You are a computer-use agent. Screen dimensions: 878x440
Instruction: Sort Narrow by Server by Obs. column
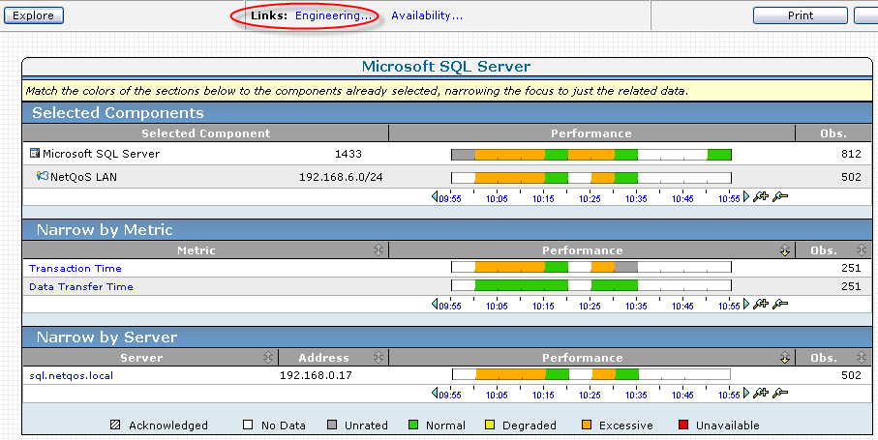pos(863,358)
